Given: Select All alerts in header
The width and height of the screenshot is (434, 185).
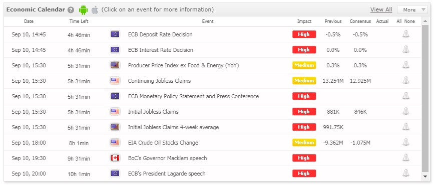Looking at the screenshot, I should pos(399,21).
